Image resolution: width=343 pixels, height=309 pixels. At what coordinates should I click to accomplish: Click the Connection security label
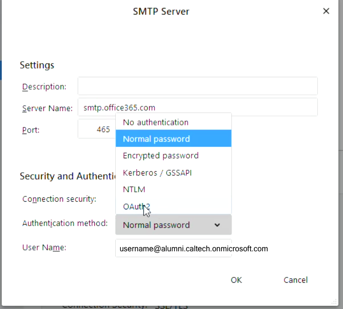[x=59, y=199]
